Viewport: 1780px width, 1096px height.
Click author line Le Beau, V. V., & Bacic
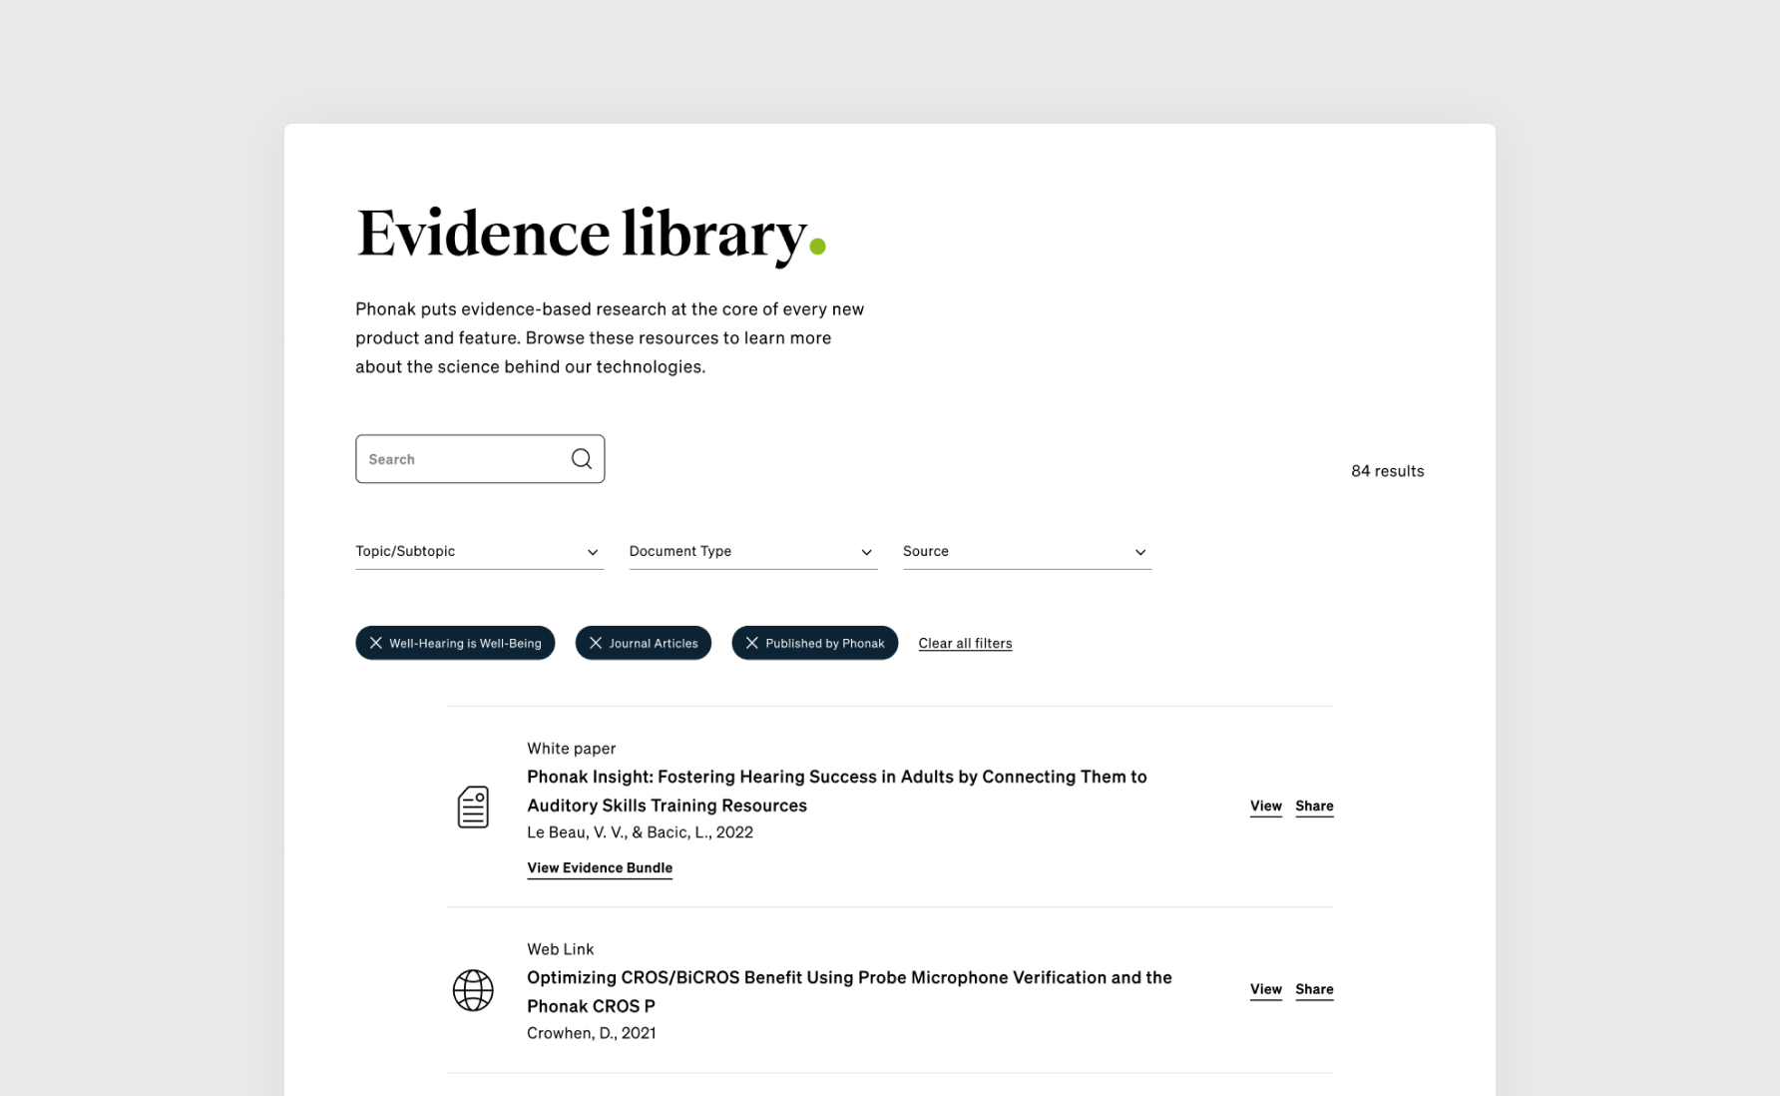pos(640,832)
